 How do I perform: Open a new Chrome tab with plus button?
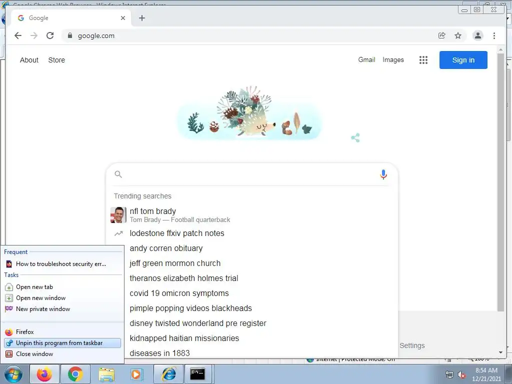[141, 18]
